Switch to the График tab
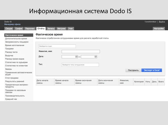 click(19, 29)
